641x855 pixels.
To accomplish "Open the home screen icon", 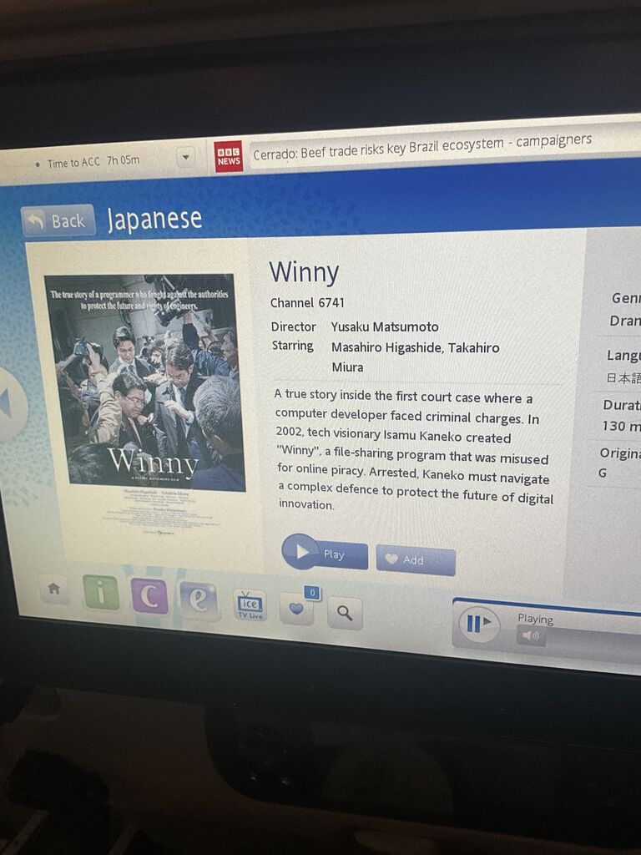I will coord(54,589).
